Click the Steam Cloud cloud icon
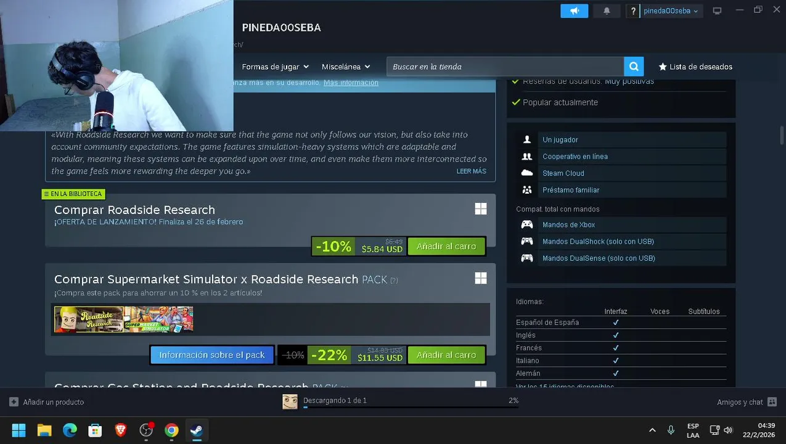This screenshot has width=786, height=444. coord(526,173)
